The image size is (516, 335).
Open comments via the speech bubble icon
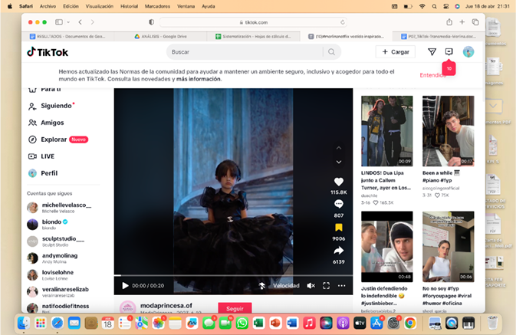339,205
